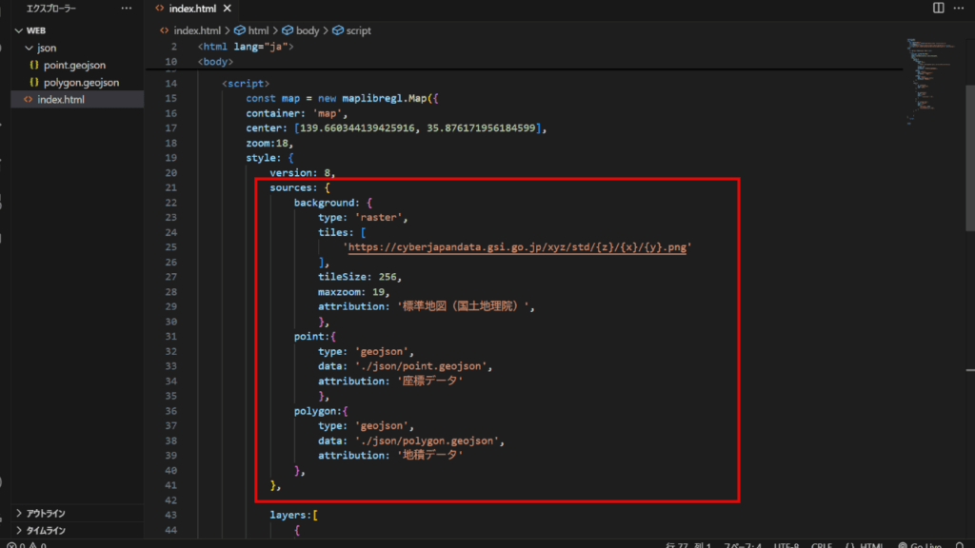Switch to the index.html editor tab

(192, 8)
